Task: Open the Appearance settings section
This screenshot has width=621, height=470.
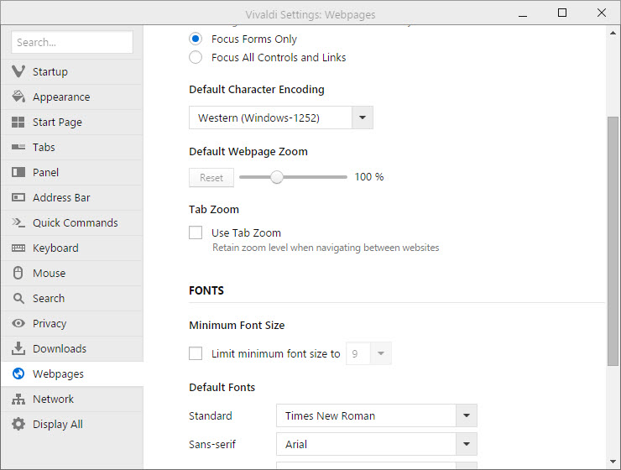Action: pyautogui.click(x=72, y=97)
